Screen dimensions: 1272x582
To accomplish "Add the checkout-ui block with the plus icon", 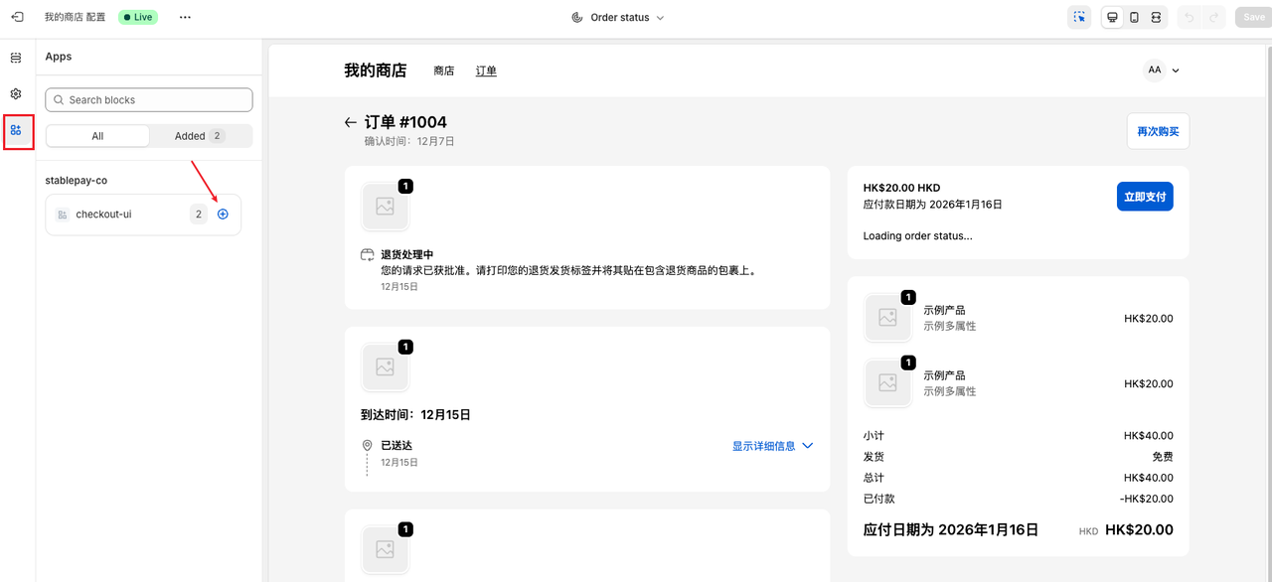I will coord(222,214).
